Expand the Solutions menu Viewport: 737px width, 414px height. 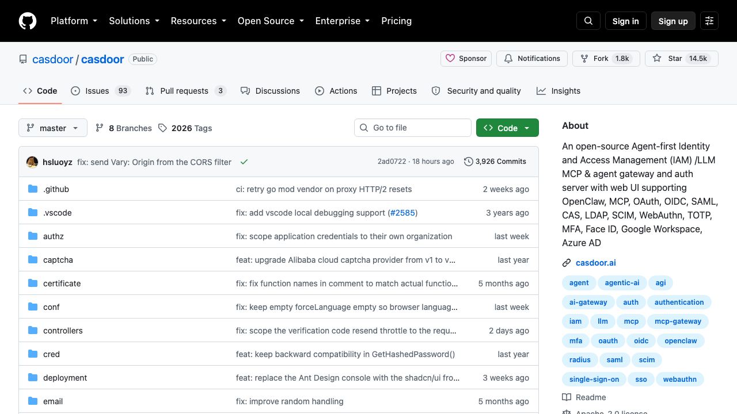(x=134, y=21)
